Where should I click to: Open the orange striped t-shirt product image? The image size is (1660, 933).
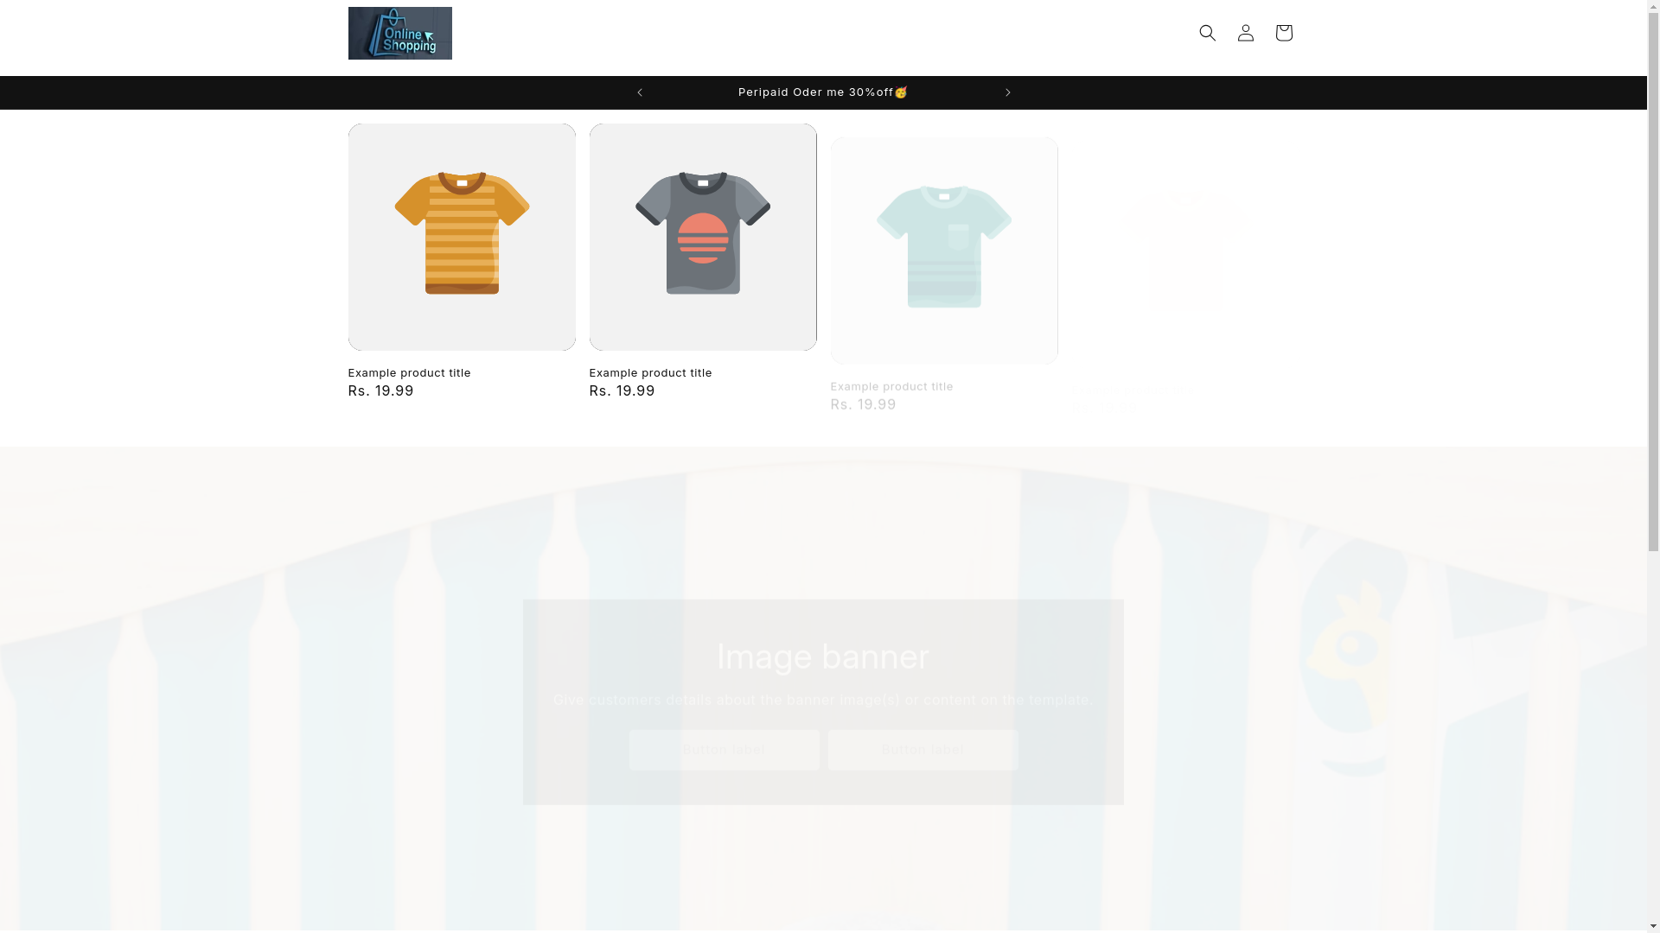(x=461, y=237)
